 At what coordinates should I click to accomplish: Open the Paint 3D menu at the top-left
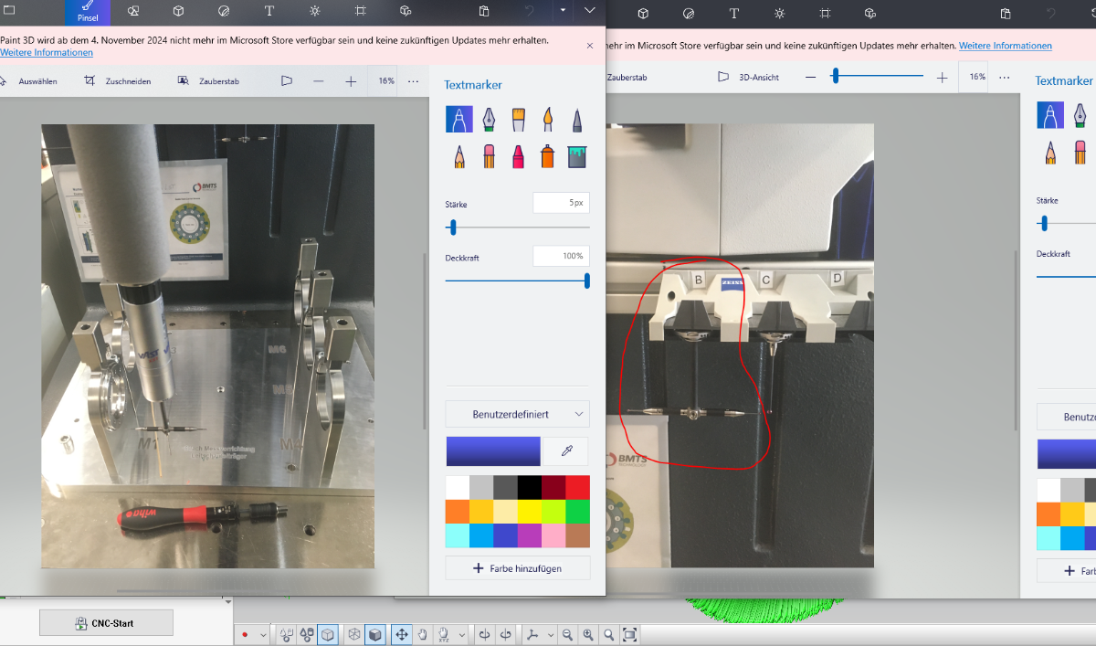[x=9, y=11]
